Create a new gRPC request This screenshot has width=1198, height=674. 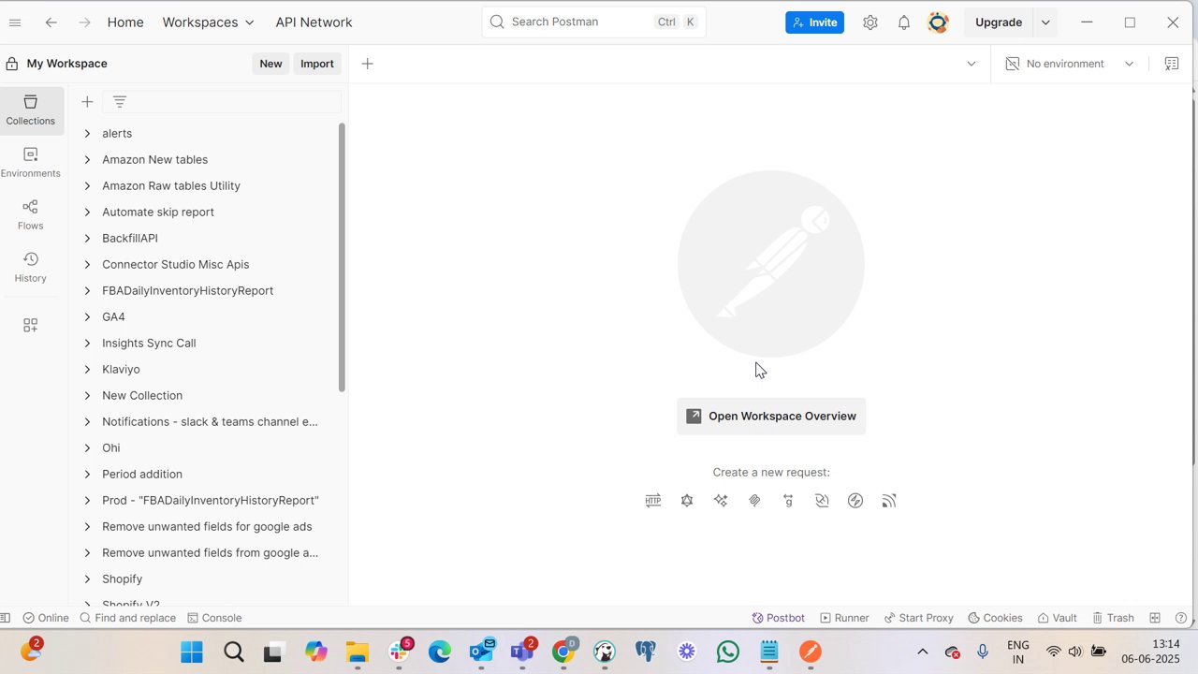tap(788, 501)
